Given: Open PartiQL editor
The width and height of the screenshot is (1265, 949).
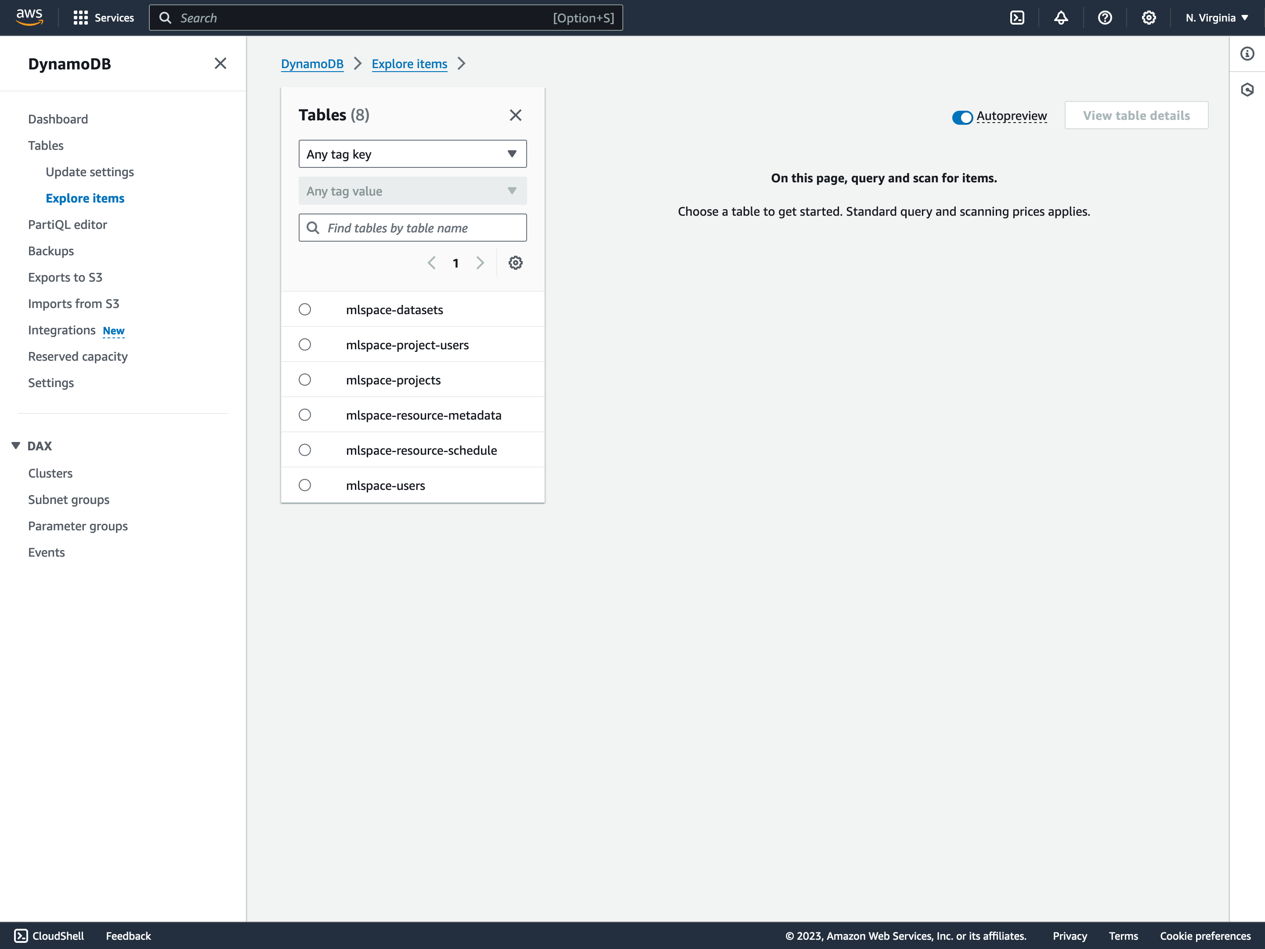Looking at the screenshot, I should 68,224.
